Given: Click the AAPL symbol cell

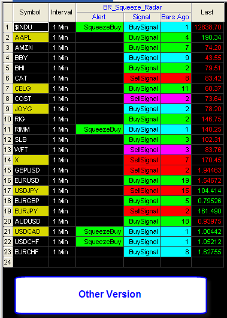Looking at the screenshot, I should tap(31, 37).
